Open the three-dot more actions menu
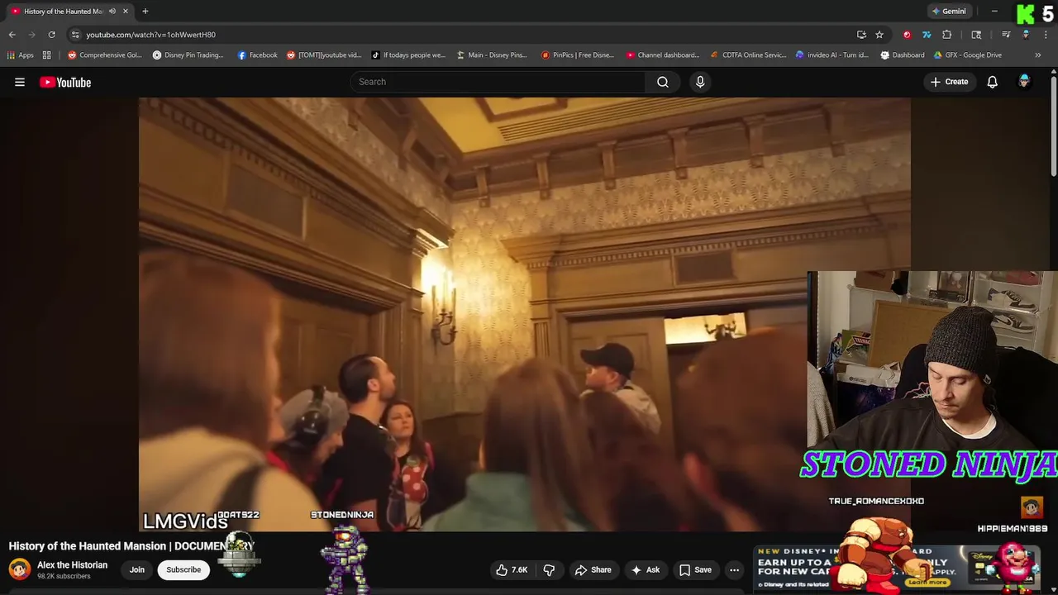The image size is (1058, 595). [734, 569]
